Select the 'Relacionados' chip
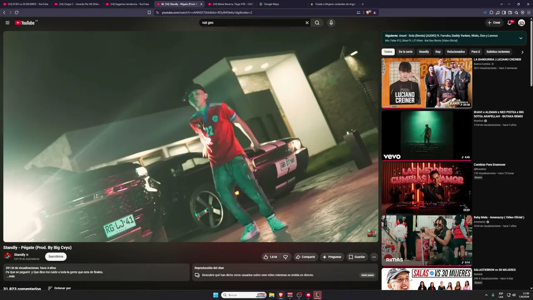Viewport: 533px width, 300px height. pos(456,52)
